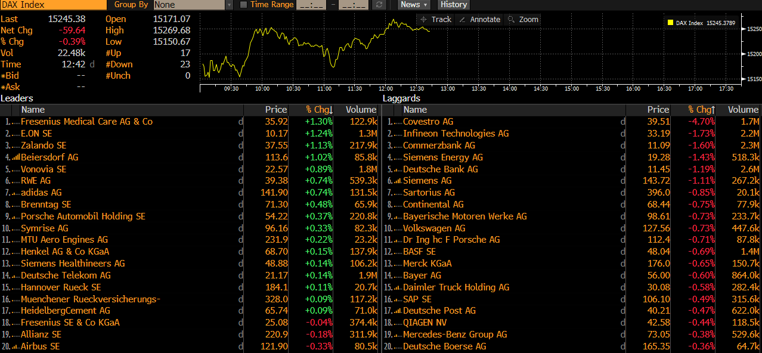Click the sort arrow on Laggards % Chg column
762x353 pixels.
713,110
